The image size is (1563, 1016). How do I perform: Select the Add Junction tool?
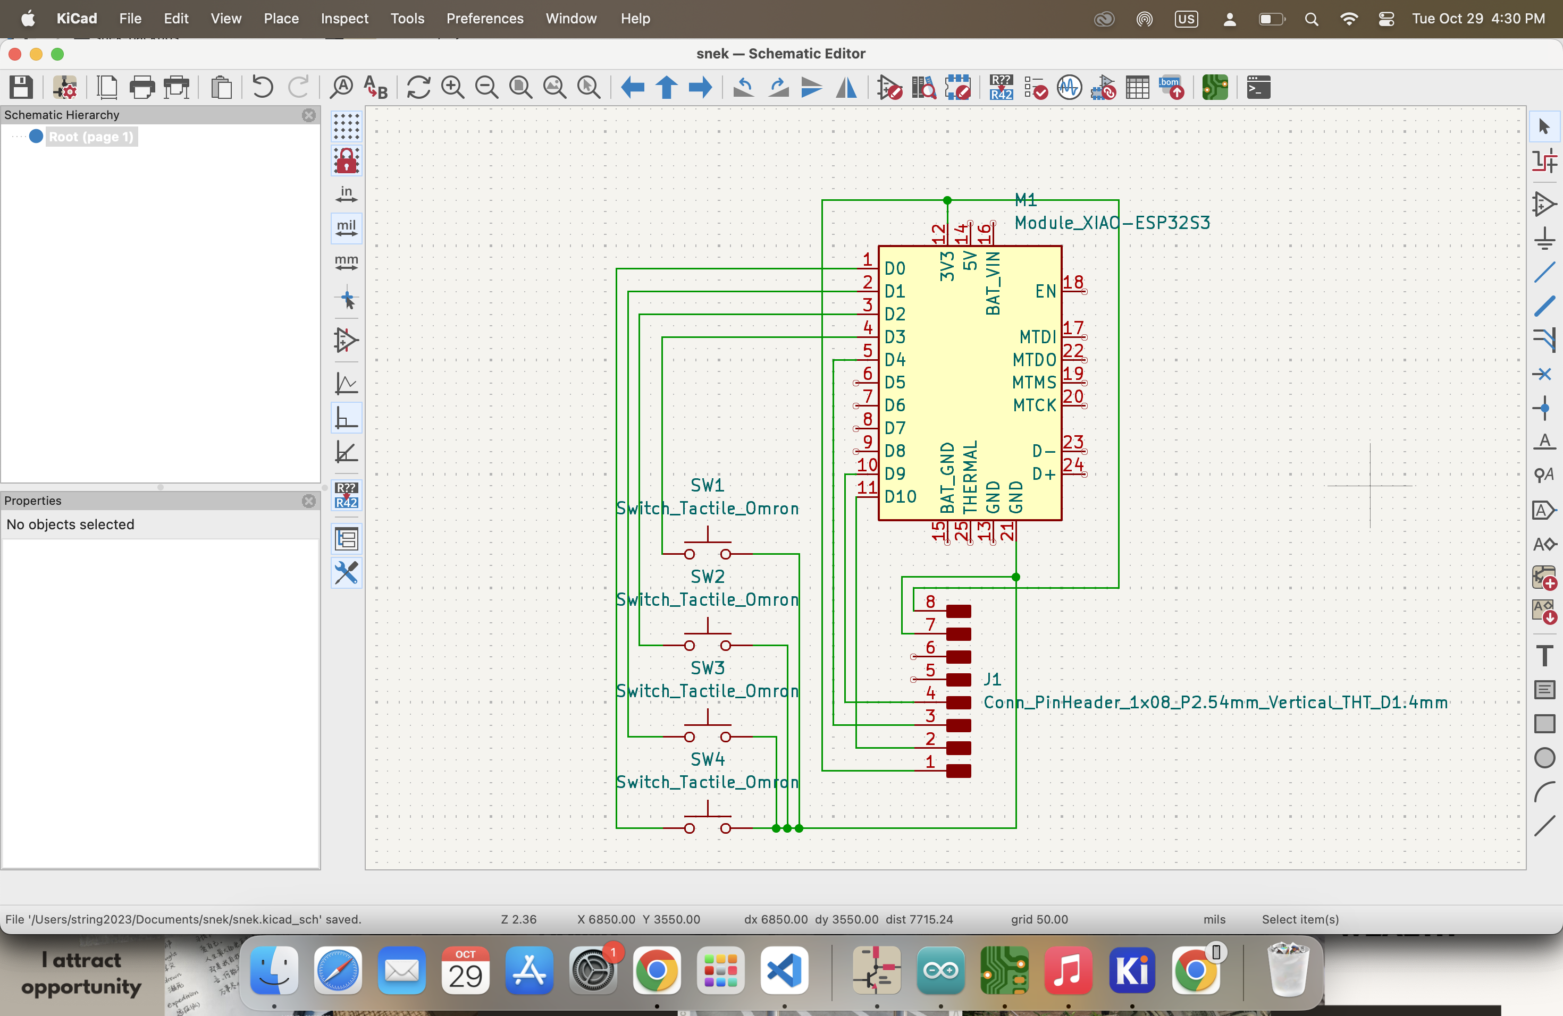tap(1544, 409)
